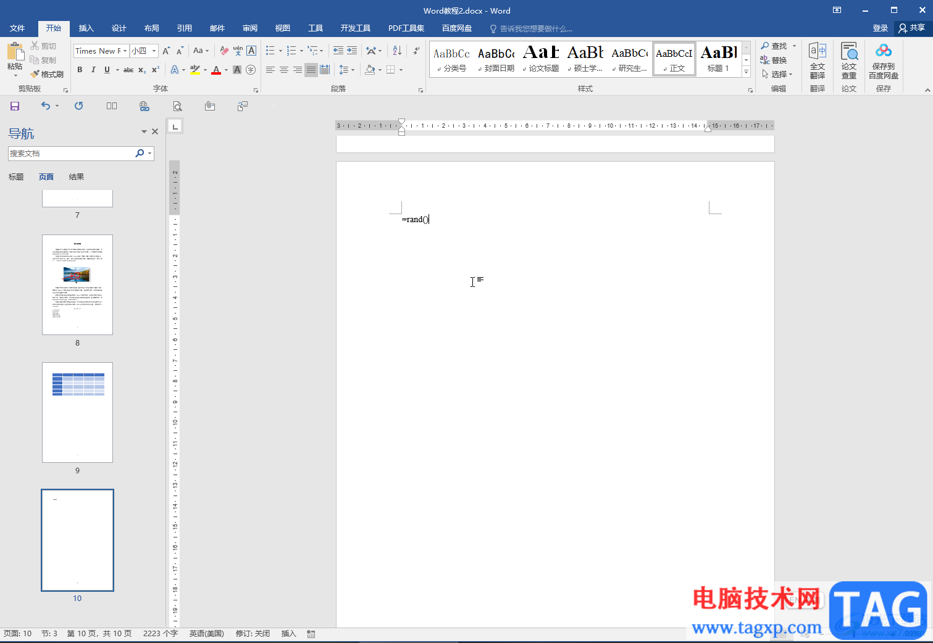Save document using purple disk icon

pos(15,106)
